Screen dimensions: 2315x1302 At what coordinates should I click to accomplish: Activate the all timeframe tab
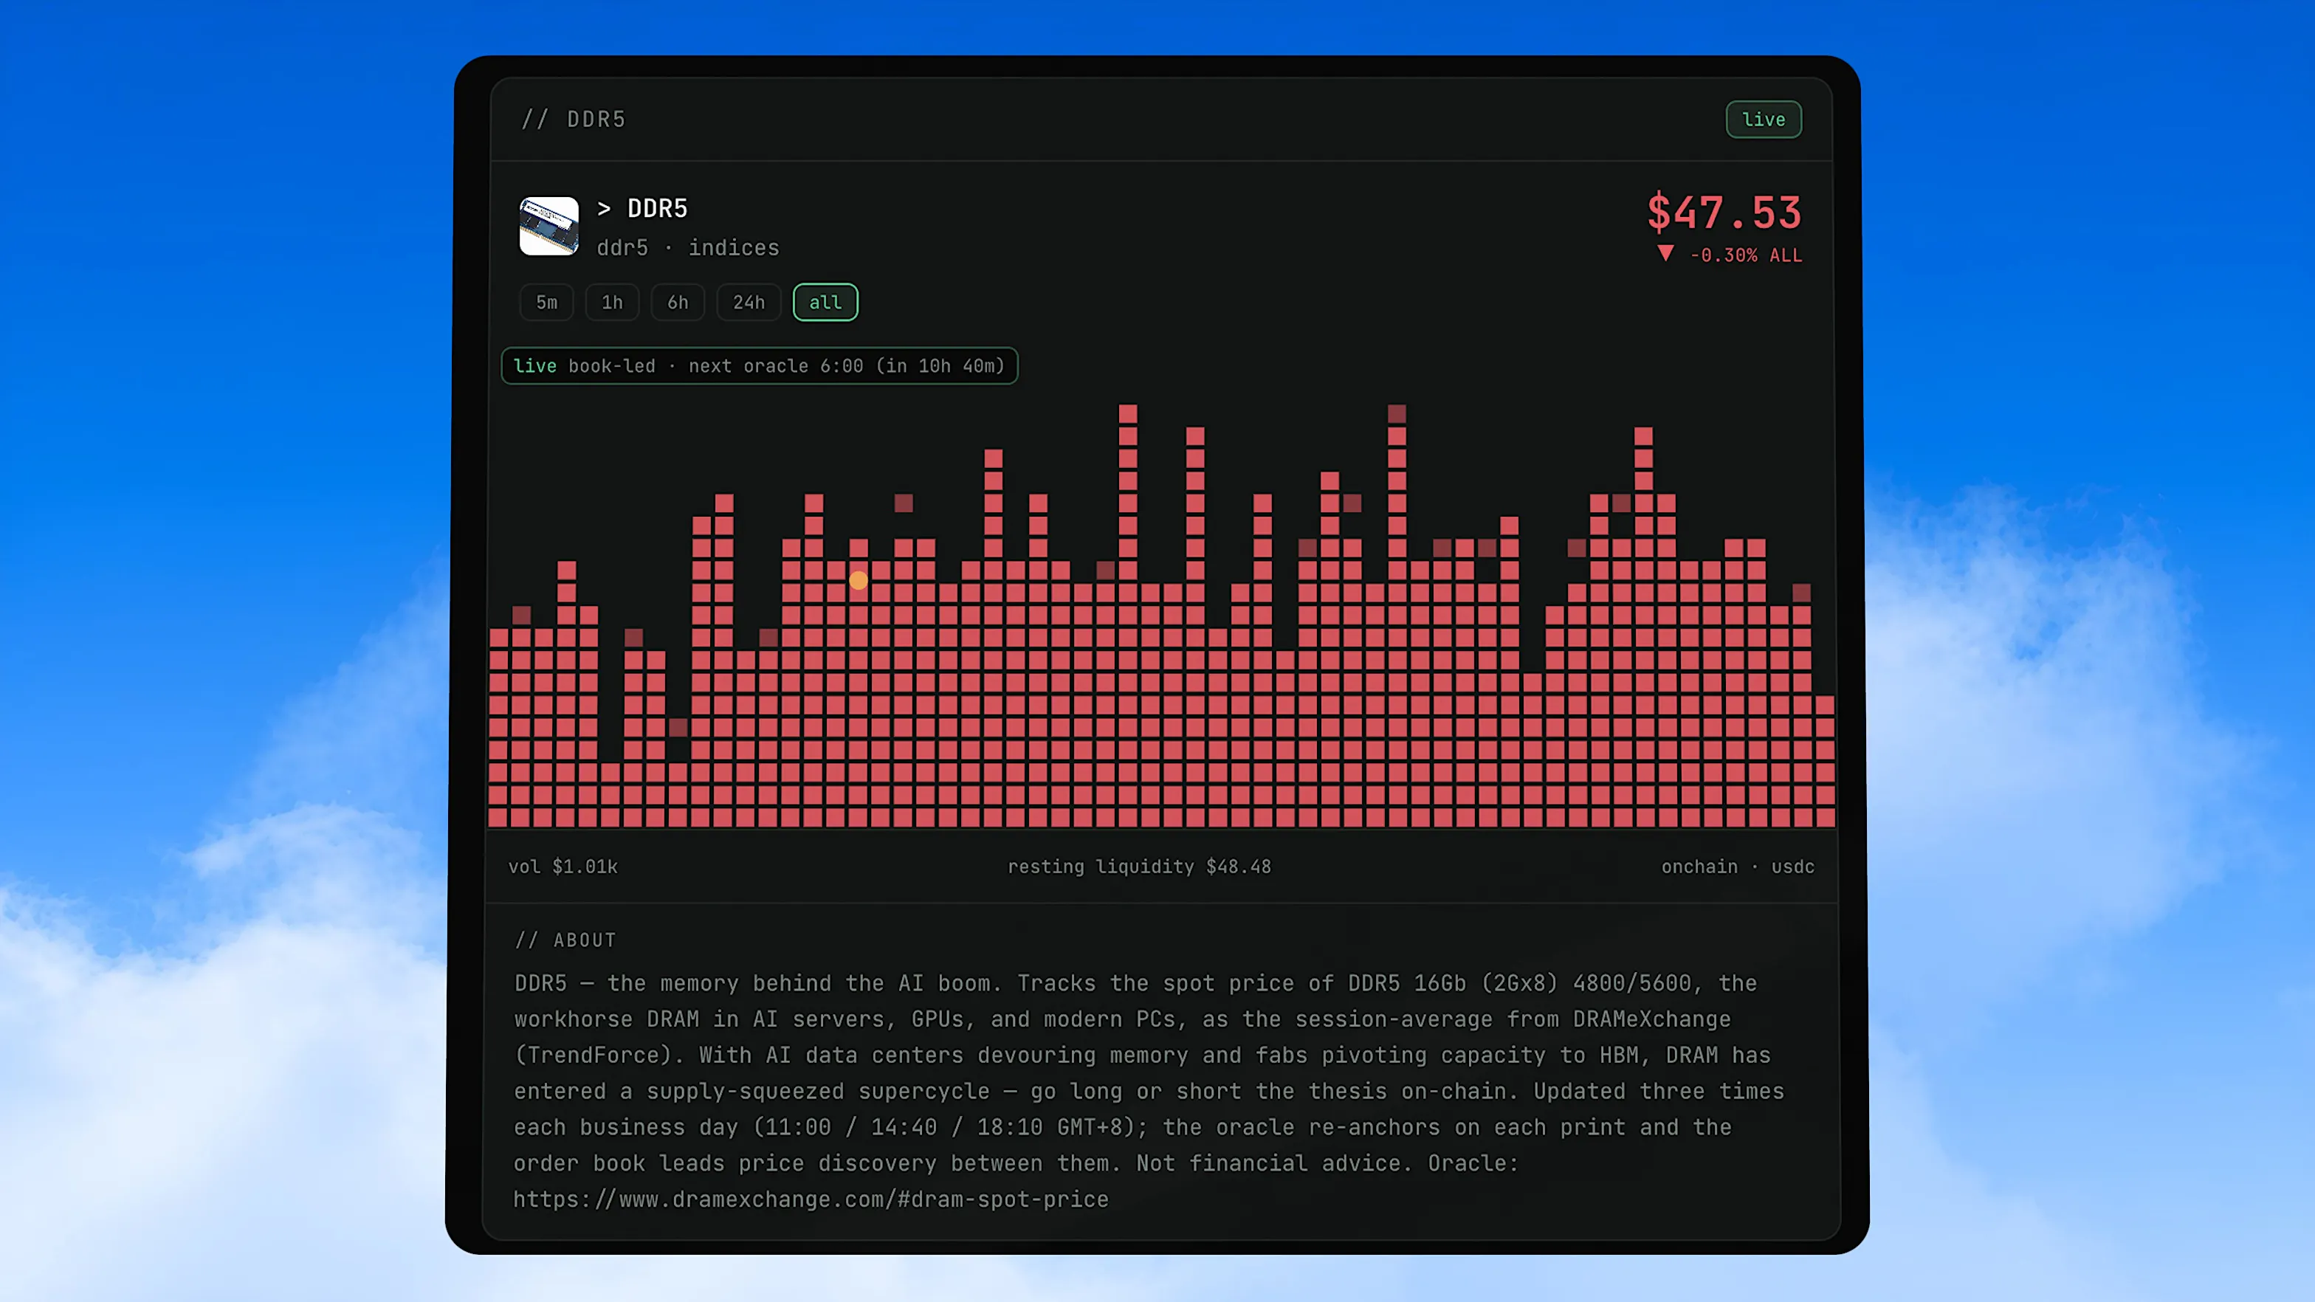point(825,303)
